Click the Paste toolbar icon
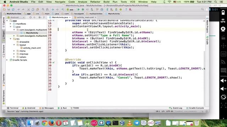Viewport: 227px width, 127px height. tap(38, 10)
